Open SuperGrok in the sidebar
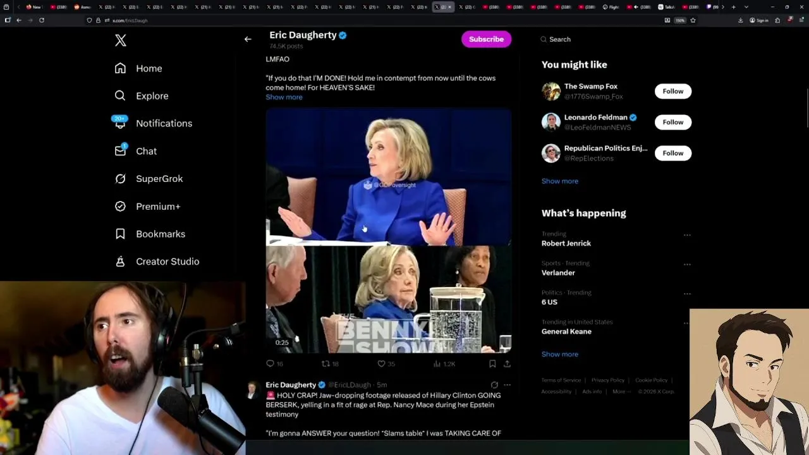Image resolution: width=809 pixels, height=455 pixels. [x=149, y=179]
